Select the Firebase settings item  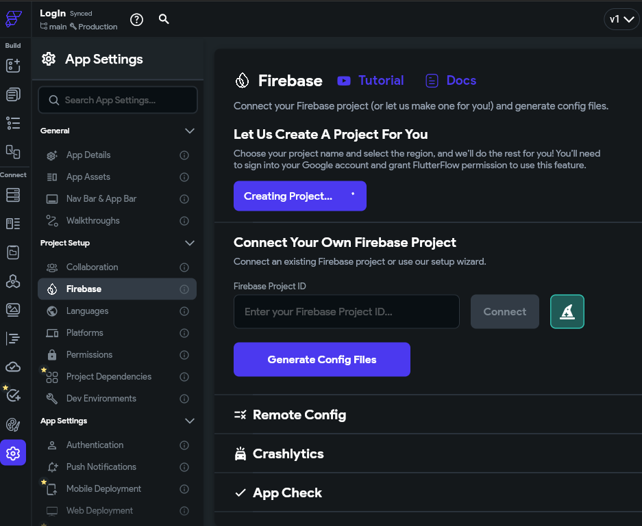(x=117, y=289)
